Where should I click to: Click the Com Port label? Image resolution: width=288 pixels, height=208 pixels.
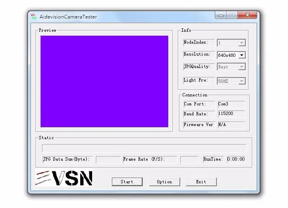pos(199,104)
